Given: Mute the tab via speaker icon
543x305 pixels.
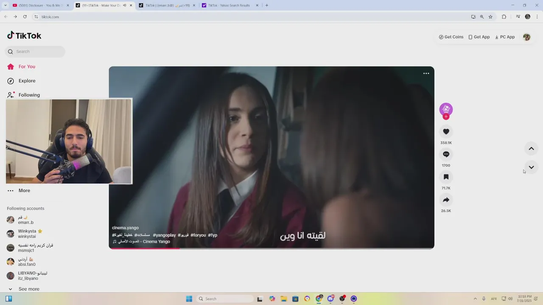Looking at the screenshot, I should (x=124, y=6).
